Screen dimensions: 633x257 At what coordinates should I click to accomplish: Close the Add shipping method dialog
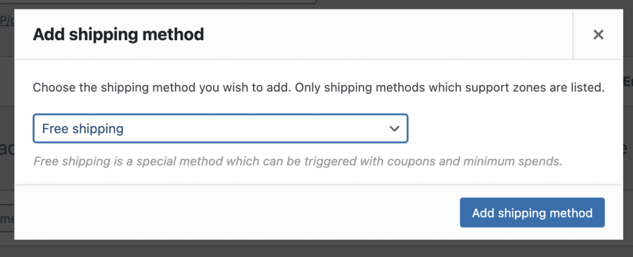598,35
